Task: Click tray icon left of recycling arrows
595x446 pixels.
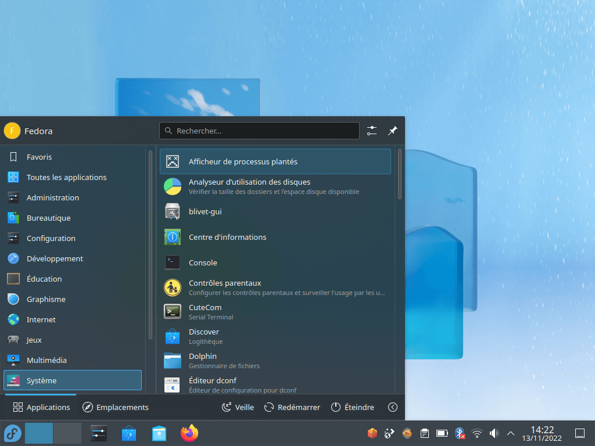Action: pos(390,433)
